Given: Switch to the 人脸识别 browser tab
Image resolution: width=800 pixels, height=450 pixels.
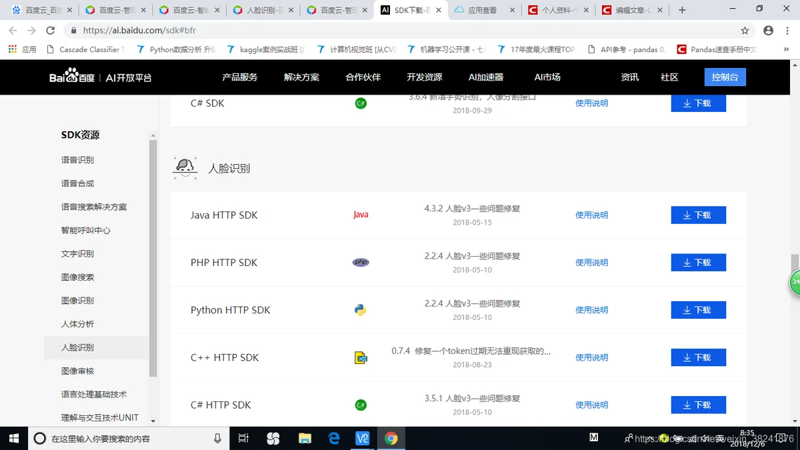Looking at the screenshot, I should click(x=263, y=10).
